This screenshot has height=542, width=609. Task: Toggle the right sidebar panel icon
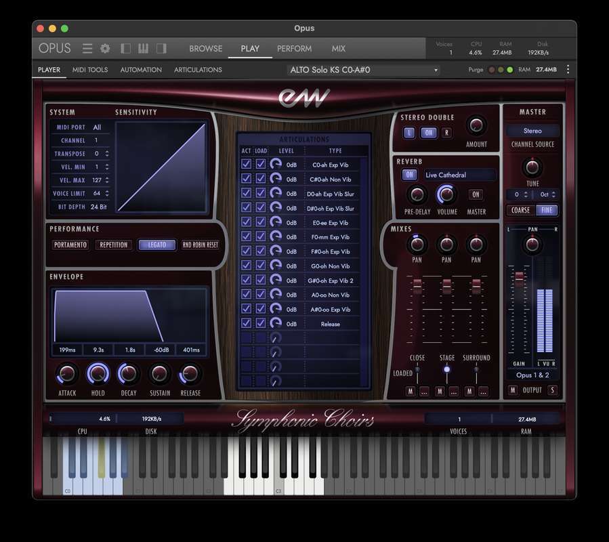(161, 48)
